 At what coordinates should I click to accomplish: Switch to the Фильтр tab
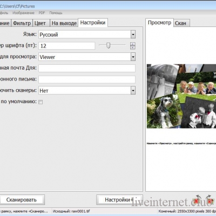pyautogui.click(x=22, y=23)
